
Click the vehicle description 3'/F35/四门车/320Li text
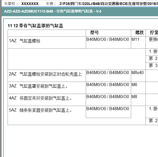coord(109,4)
